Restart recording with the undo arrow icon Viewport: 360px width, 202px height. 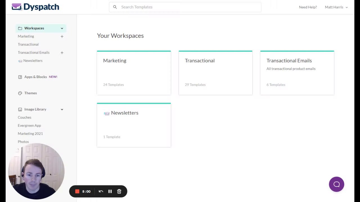101,191
